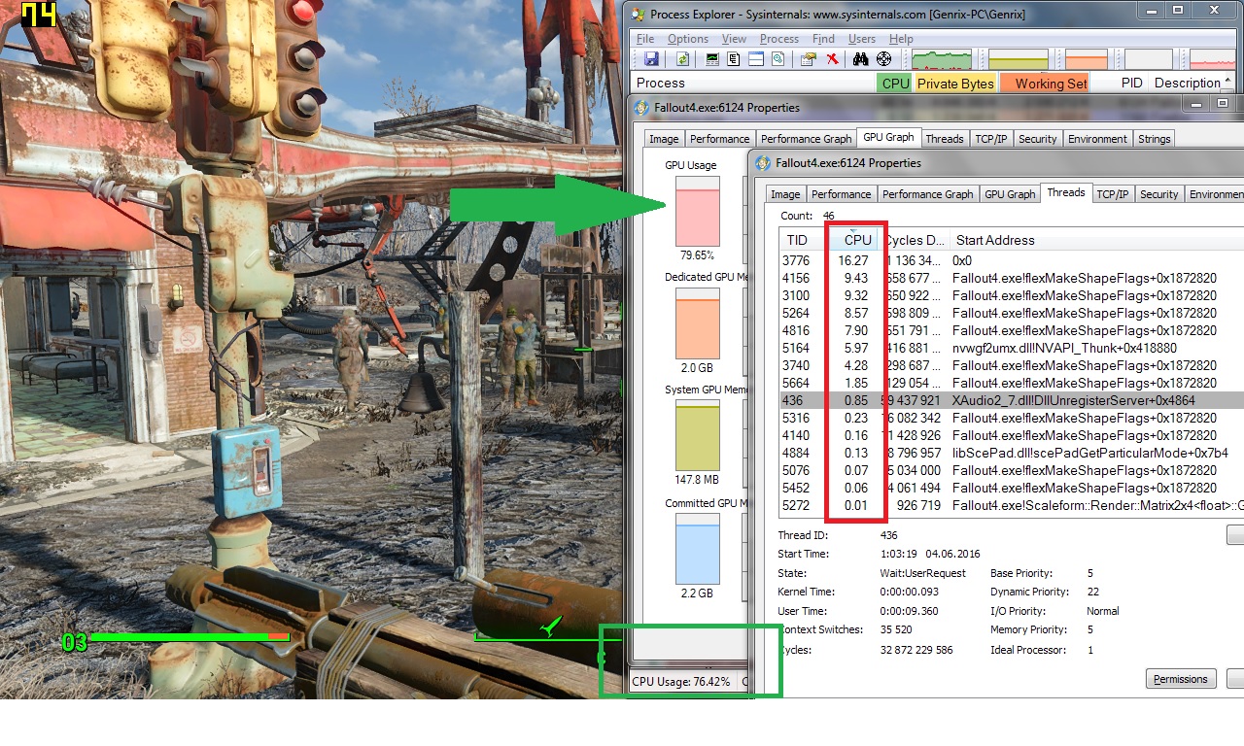The image size is (1244, 746).
Task: Open Performance tab in front Properties window
Action: point(842,194)
